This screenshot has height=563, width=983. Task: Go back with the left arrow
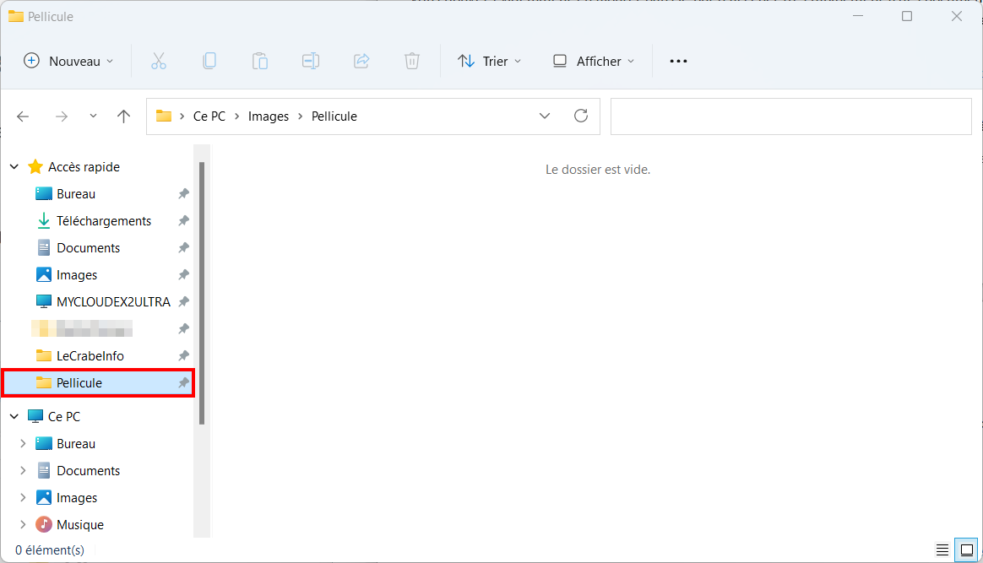click(23, 116)
